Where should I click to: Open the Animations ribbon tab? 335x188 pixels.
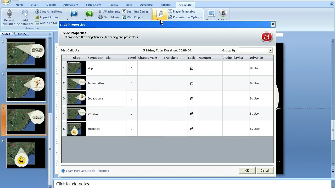71,5
